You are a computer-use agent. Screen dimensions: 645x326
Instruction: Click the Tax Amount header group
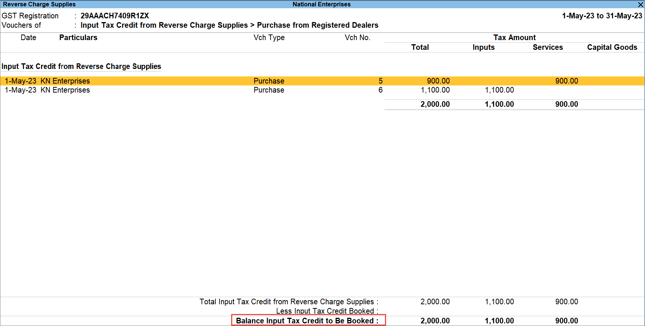[x=514, y=37]
